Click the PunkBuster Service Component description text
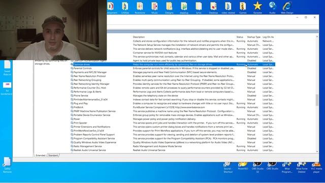325x183 pixels. [x=169, y=107]
